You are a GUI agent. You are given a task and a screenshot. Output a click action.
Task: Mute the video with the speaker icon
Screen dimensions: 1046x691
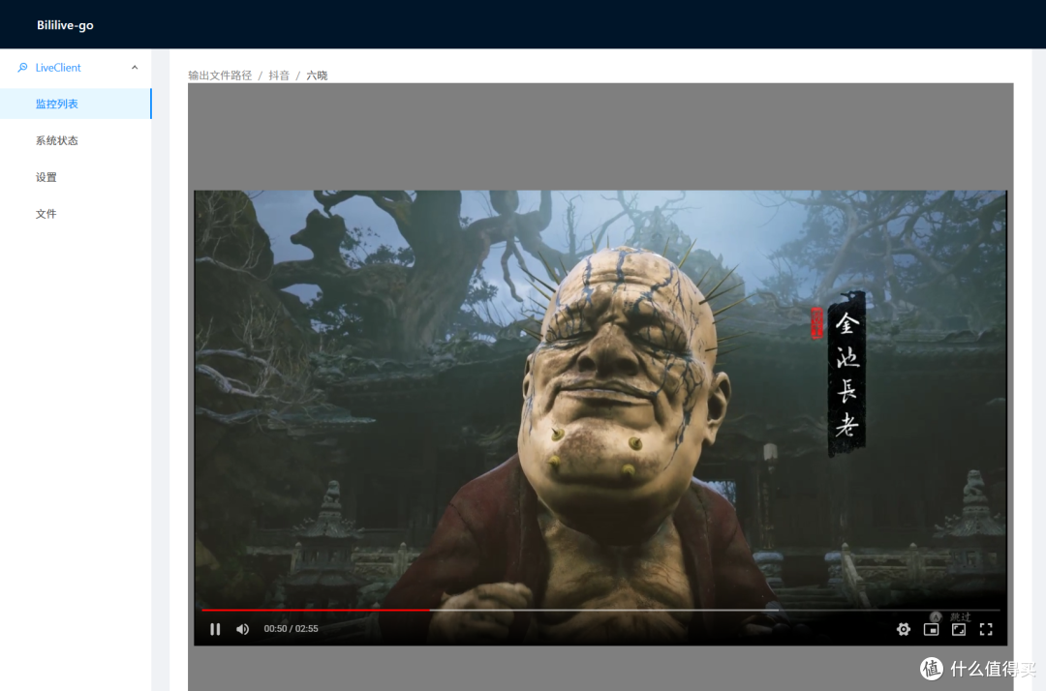[243, 629]
